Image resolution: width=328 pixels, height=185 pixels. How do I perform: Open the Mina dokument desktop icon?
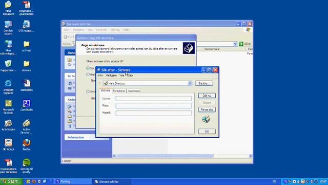[x=8, y=8]
